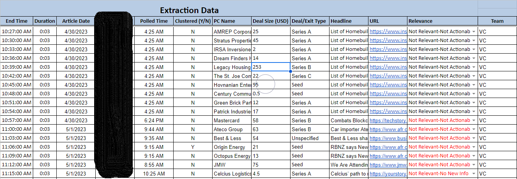Select the Deal Size cell showing 253
The image size is (517, 179).
pyautogui.click(x=271, y=67)
